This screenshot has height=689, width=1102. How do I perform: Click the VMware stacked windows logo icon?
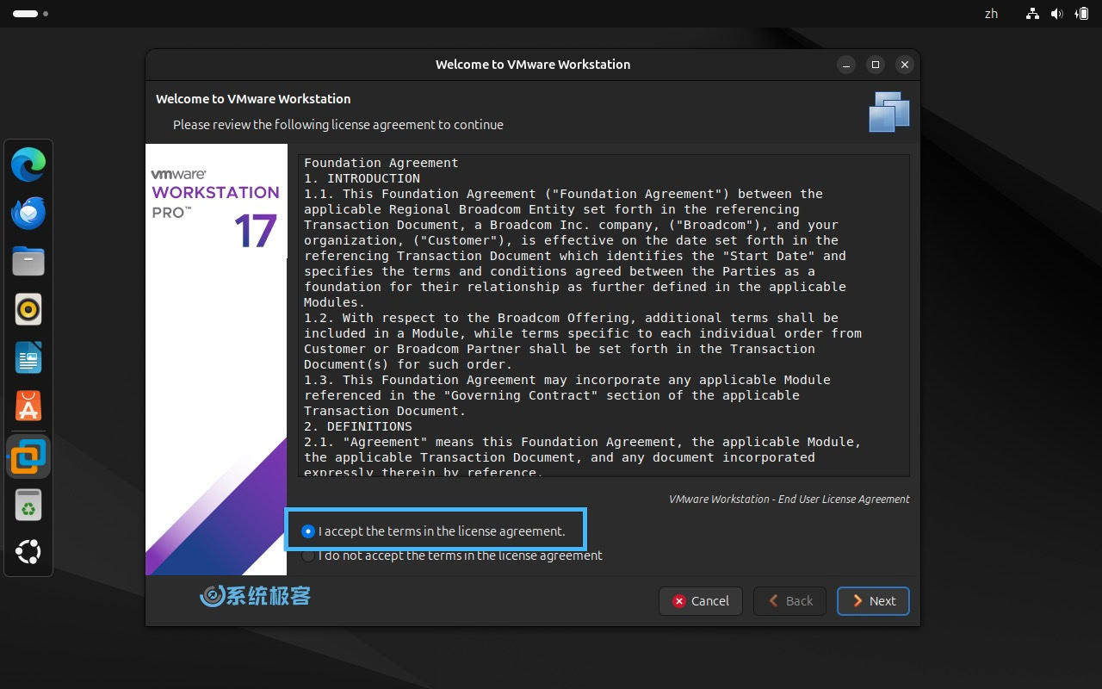tap(889, 112)
